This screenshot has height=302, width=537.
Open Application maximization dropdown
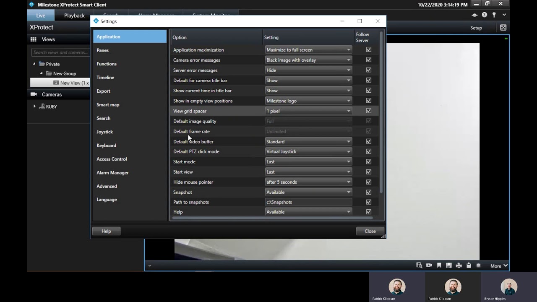[308, 49]
